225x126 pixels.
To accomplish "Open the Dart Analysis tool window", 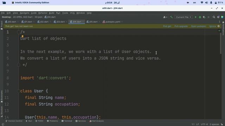I will coord(97,121).
